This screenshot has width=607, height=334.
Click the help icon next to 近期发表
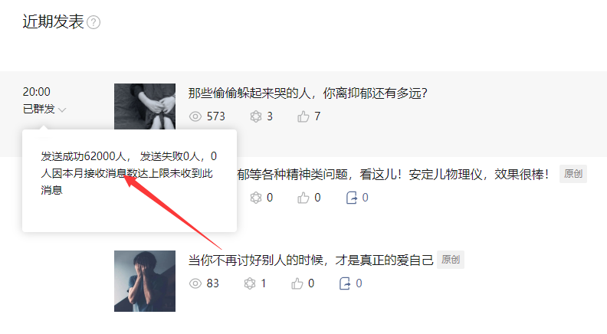click(x=94, y=22)
